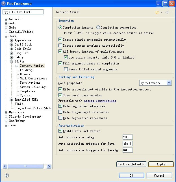Viewport: 176px width, 182px height.
Task: Expand the Code Style node
Action: point(11,49)
